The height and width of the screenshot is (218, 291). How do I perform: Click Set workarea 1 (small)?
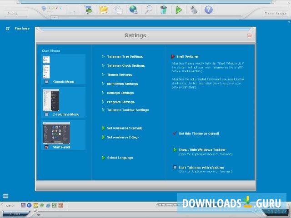125,128
